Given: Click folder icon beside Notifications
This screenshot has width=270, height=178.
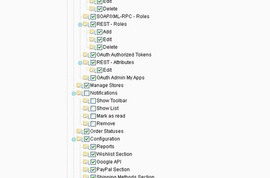Looking at the screenshot, I should tap(80, 93).
